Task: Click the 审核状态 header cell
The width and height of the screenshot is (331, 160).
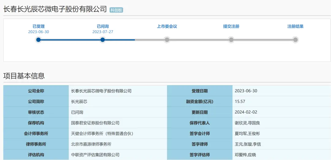Action: (x=36, y=112)
